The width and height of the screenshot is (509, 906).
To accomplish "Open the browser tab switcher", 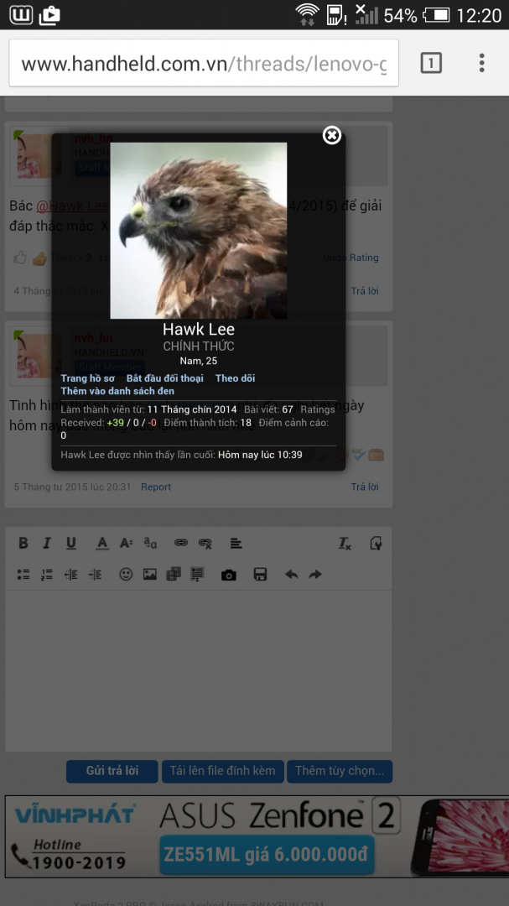I will (x=431, y=62).
